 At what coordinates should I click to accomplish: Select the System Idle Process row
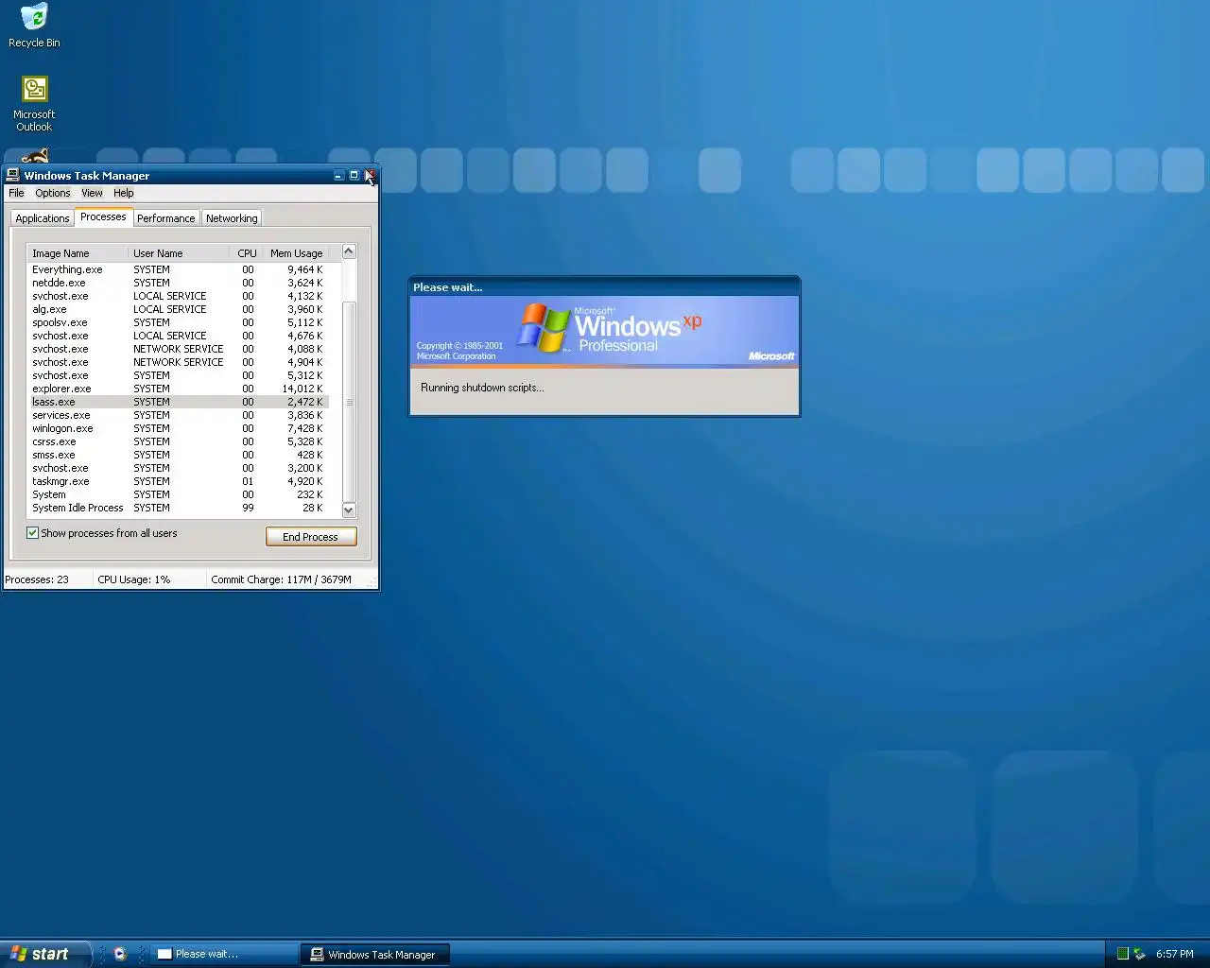point(178,508)
